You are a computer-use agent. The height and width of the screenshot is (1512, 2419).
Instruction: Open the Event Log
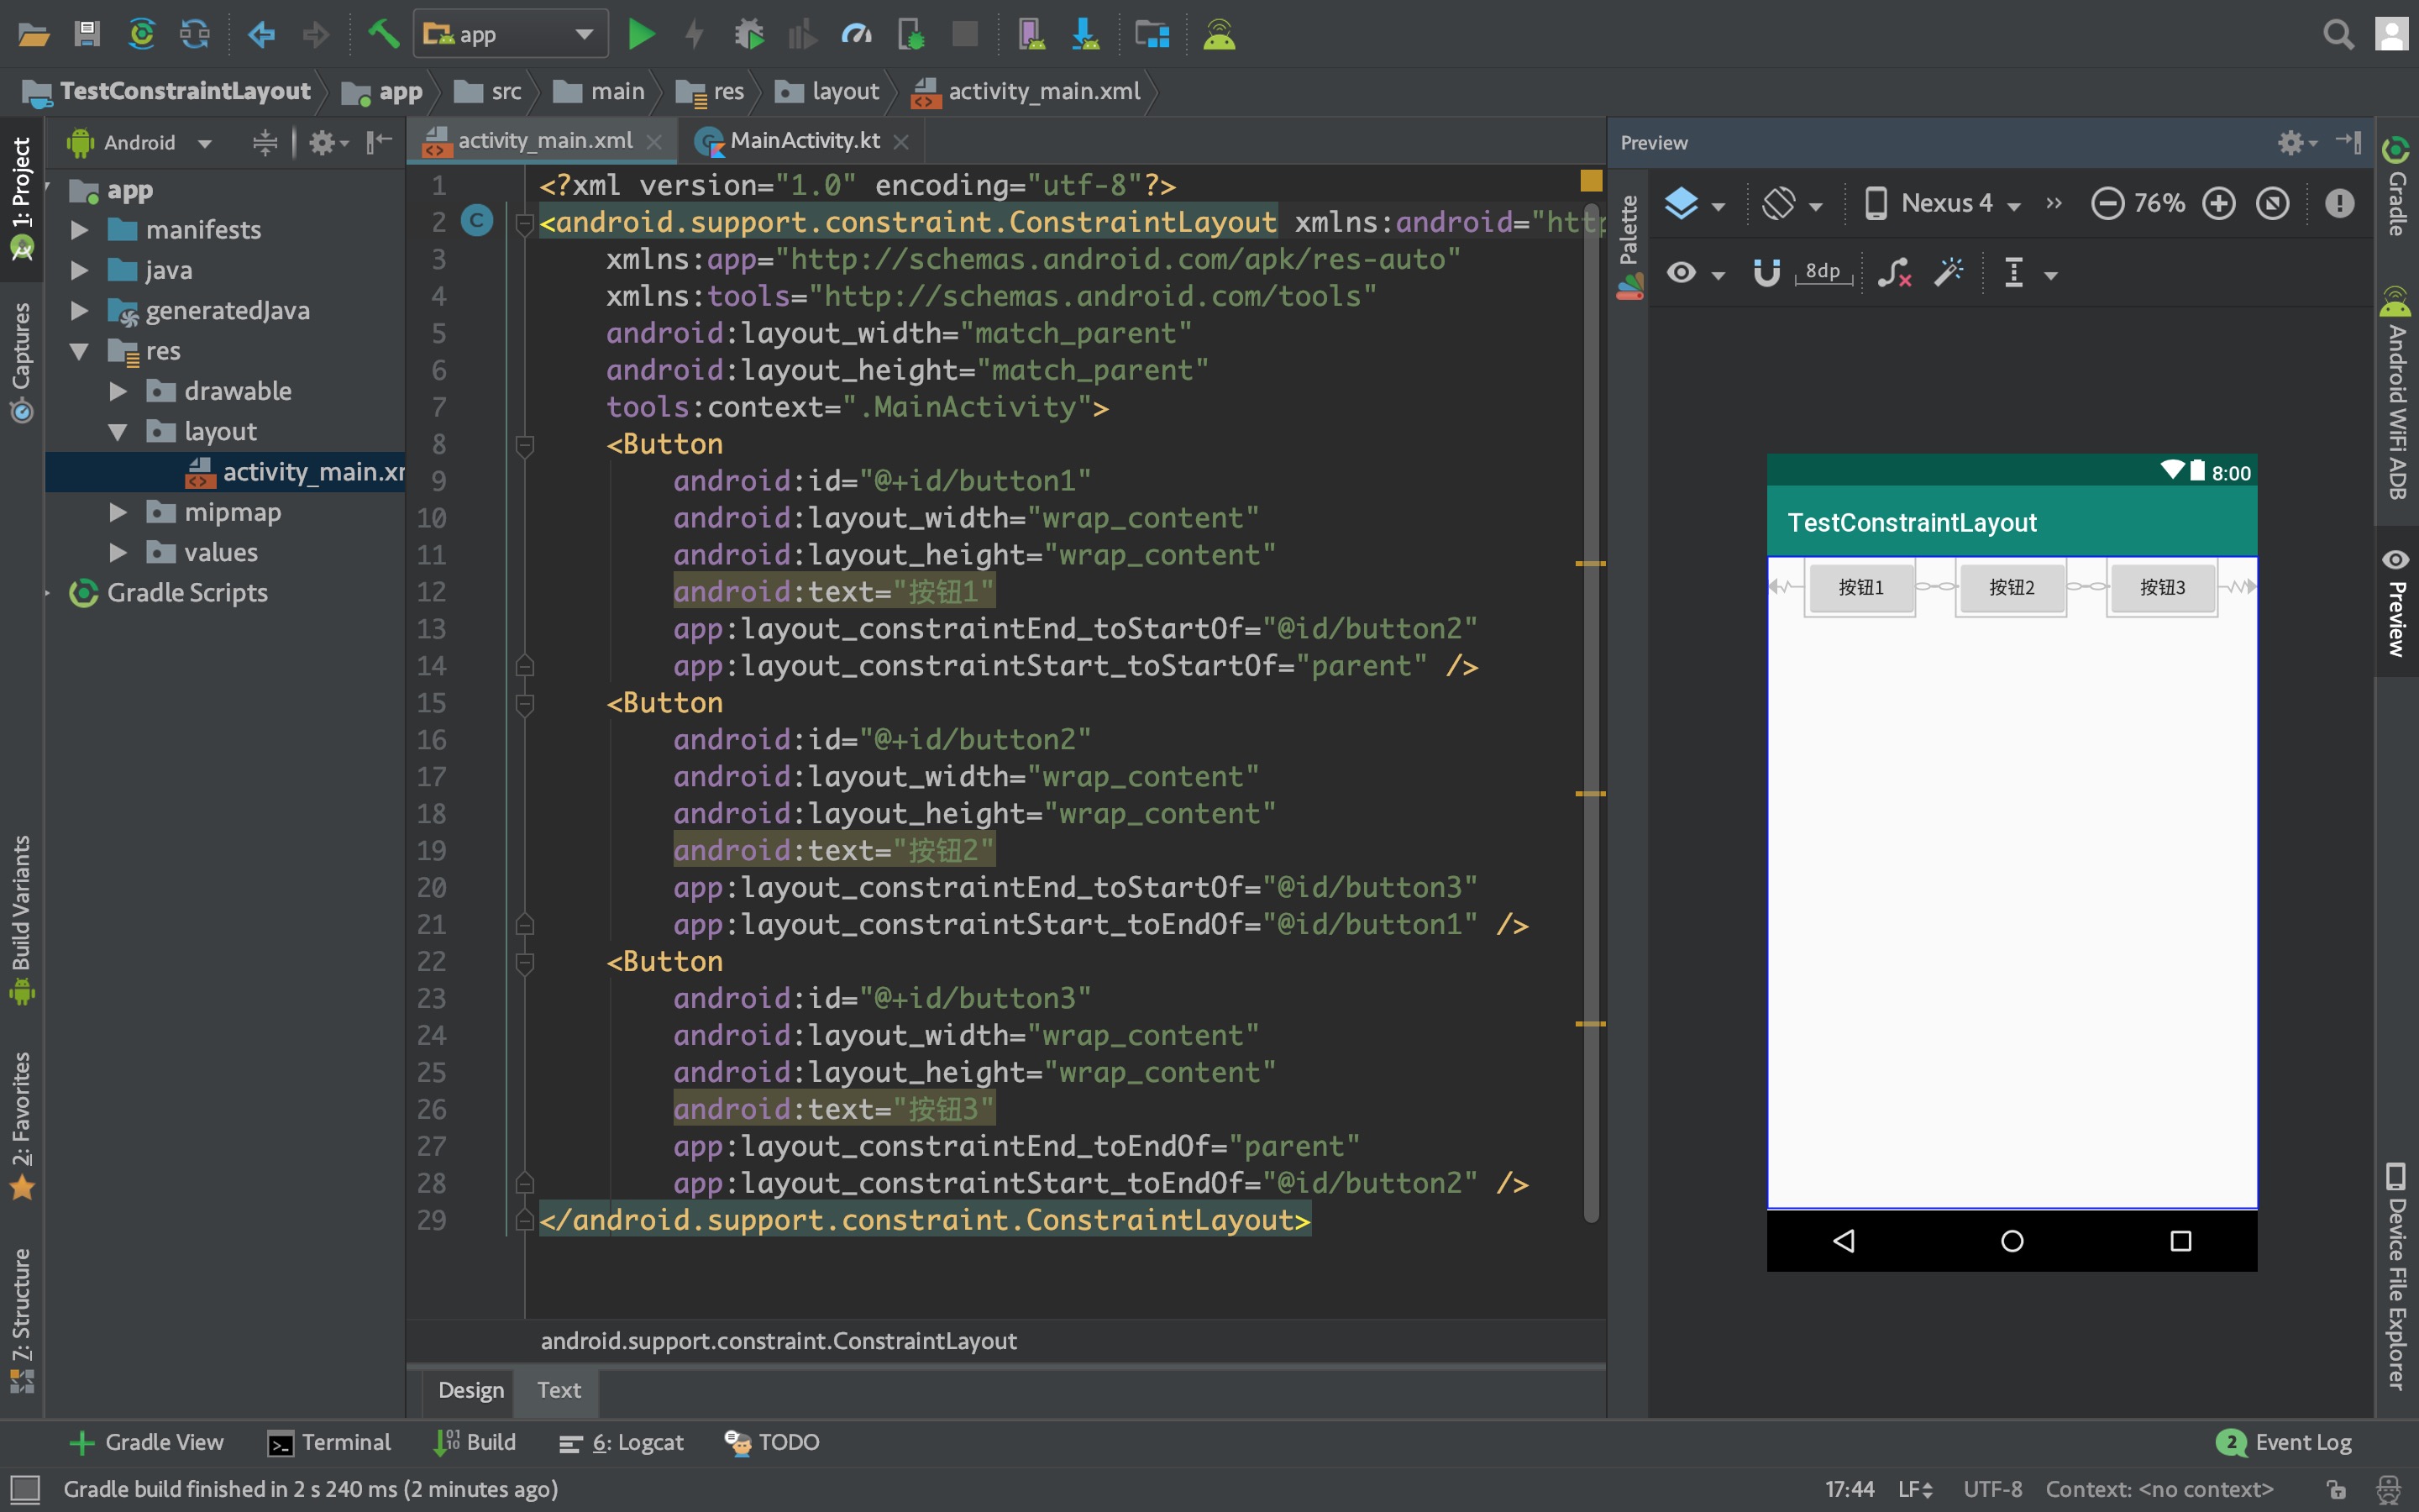point(2299,1442)
